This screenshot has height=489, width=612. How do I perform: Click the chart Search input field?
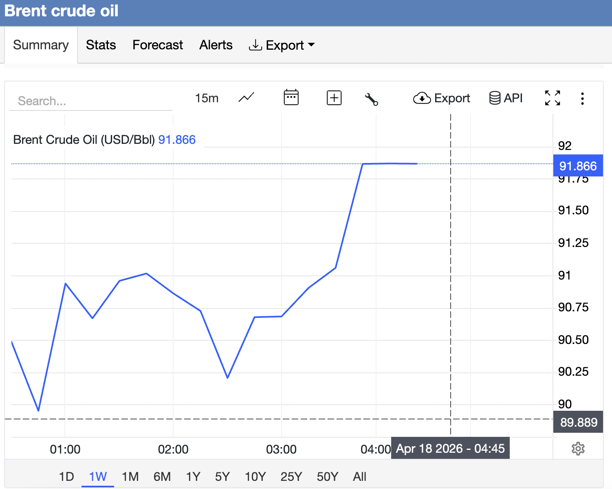[x=91, y=101]
